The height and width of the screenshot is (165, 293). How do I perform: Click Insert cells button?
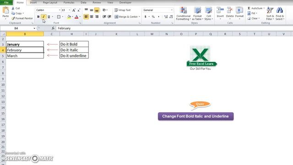coord(220,13)
